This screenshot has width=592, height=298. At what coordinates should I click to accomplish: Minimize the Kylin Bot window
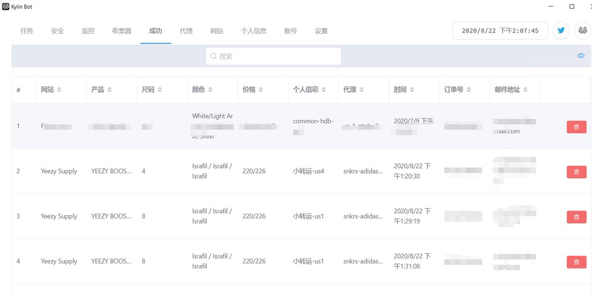tap(550, 7)
